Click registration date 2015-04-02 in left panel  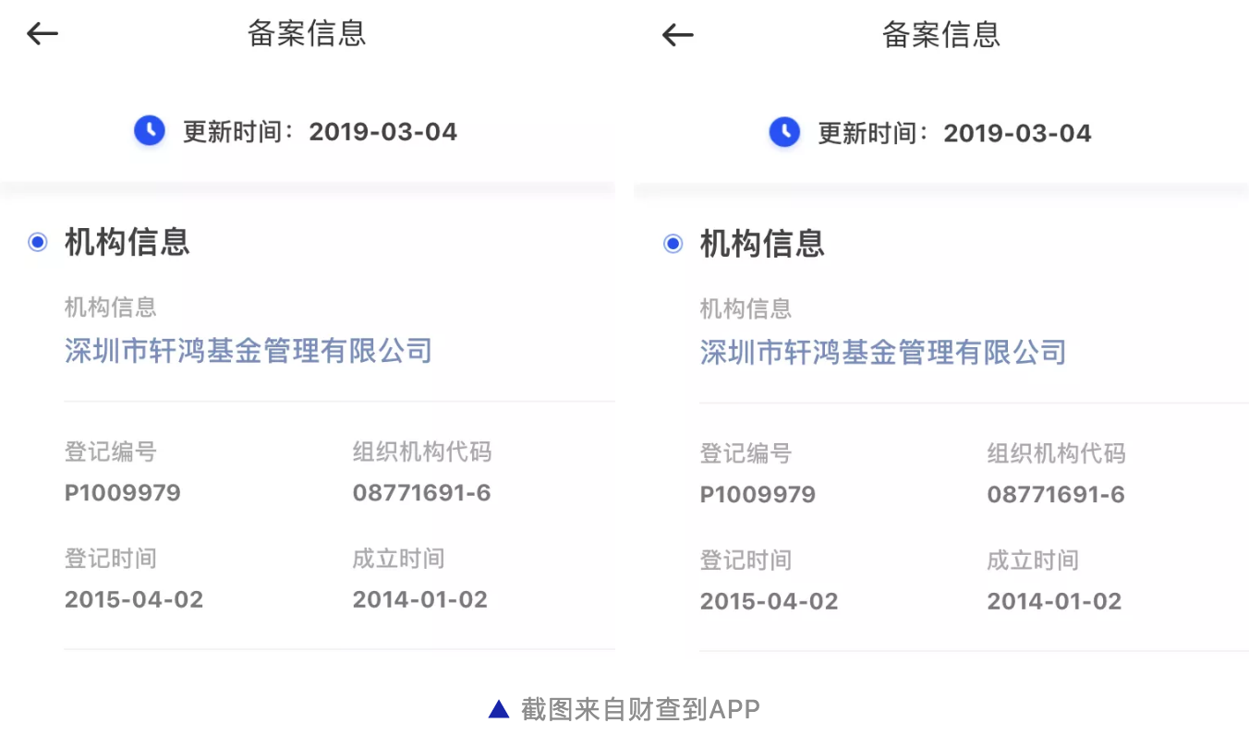point(134,599)
